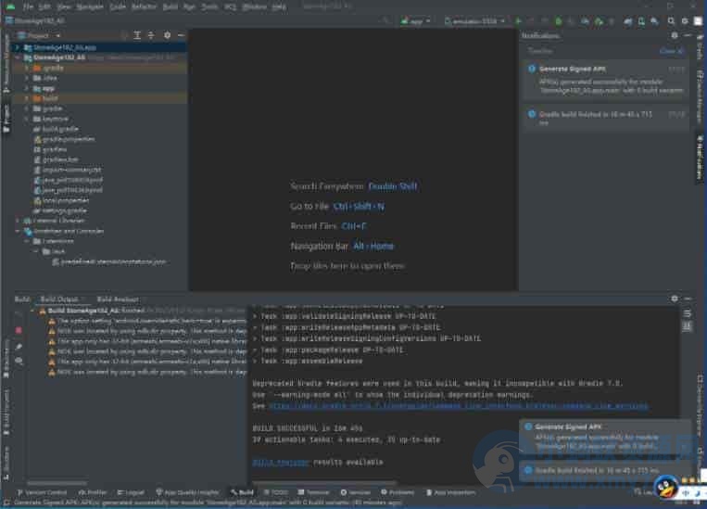The width and height of the screenshot is (707, 509).
Task: Open the app run configuration dropdown
Action: tap(416, 21)
